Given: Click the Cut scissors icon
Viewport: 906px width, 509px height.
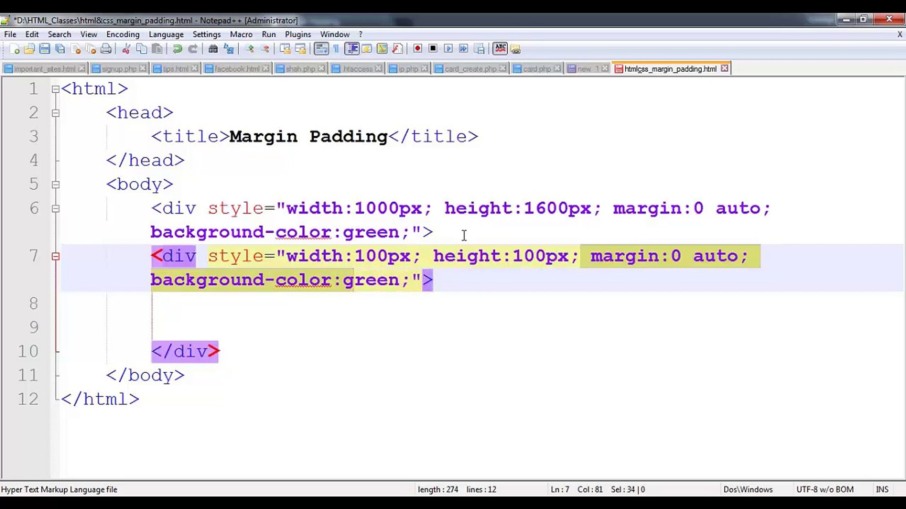Looking at the screenshot, I should pyautogui.click(x=126, y=49).
